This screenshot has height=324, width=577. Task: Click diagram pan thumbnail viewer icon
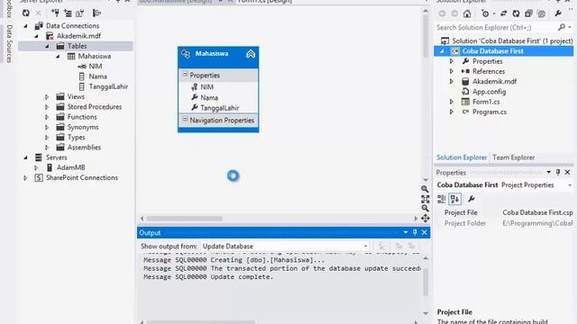425,218
